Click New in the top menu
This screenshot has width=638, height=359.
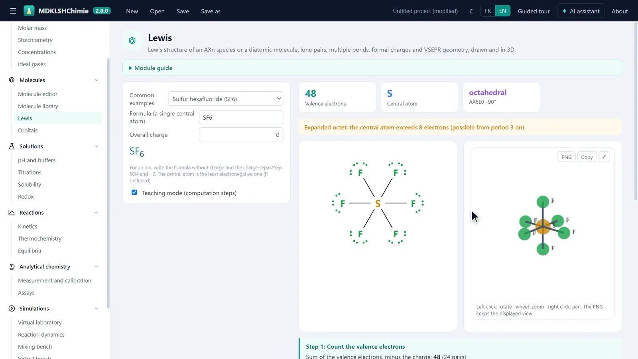[x=132, y=11]
